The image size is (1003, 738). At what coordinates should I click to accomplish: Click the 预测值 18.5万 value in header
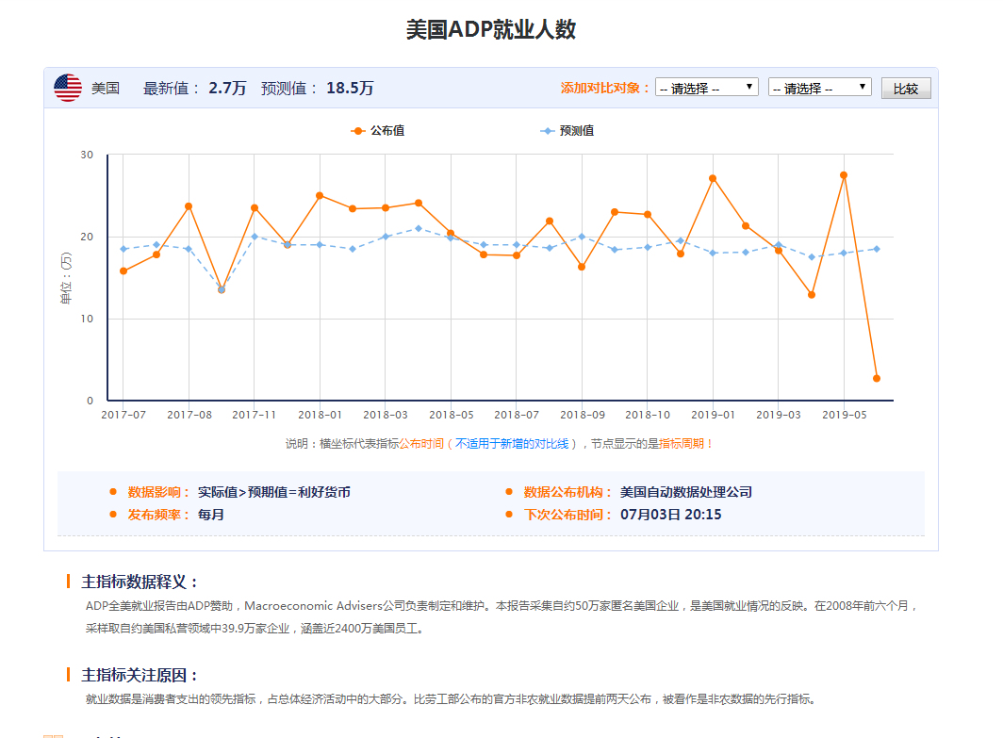click(x=350, y=89)
